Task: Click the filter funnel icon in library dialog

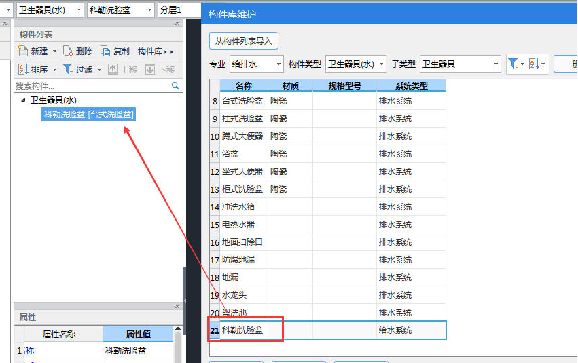Action: coord(513,64)
